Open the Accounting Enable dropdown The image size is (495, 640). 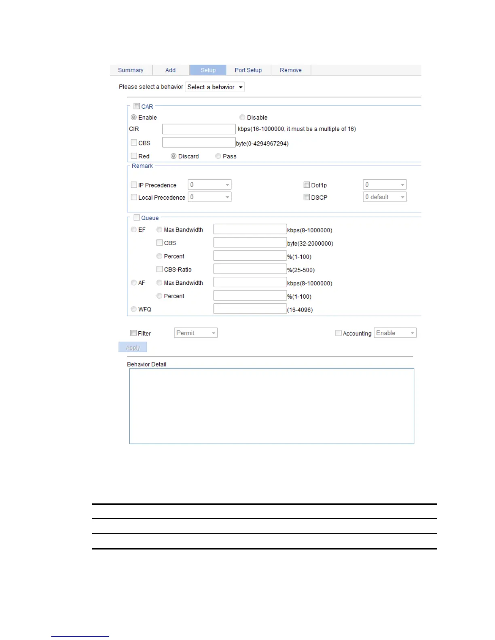tap(395, 333)
